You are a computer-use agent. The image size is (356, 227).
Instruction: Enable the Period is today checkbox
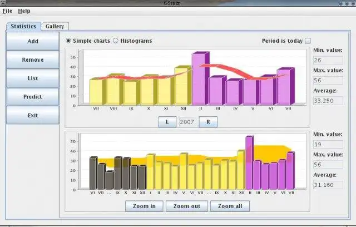308,41
